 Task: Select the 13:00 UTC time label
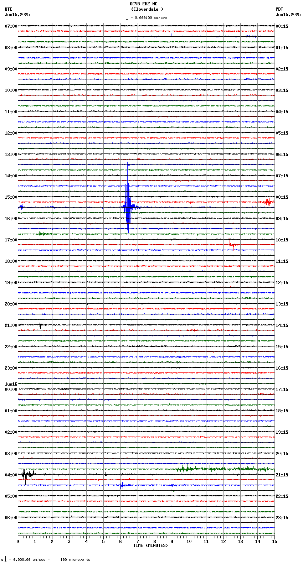pos(11,155)
